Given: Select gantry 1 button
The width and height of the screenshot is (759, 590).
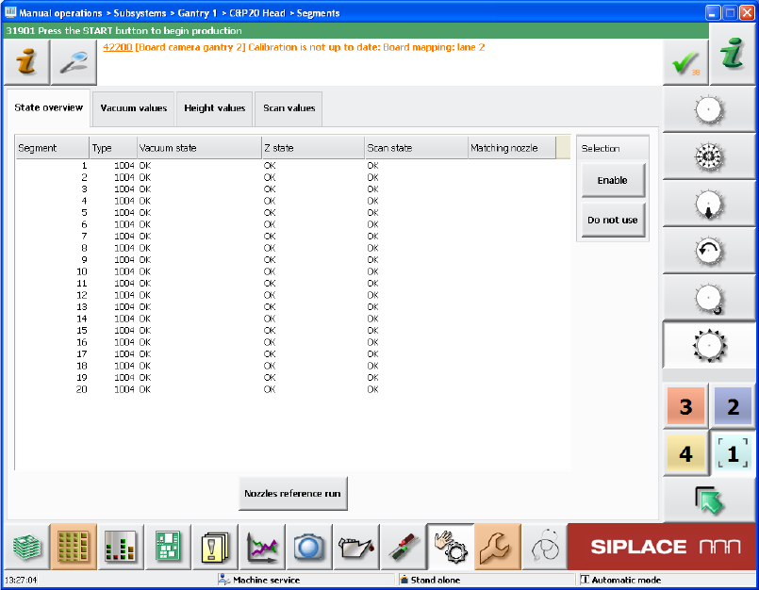Looking at the screenshot, I should 733,453.
